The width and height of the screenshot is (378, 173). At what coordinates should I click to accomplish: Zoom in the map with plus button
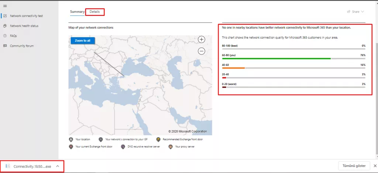(202, 39)
